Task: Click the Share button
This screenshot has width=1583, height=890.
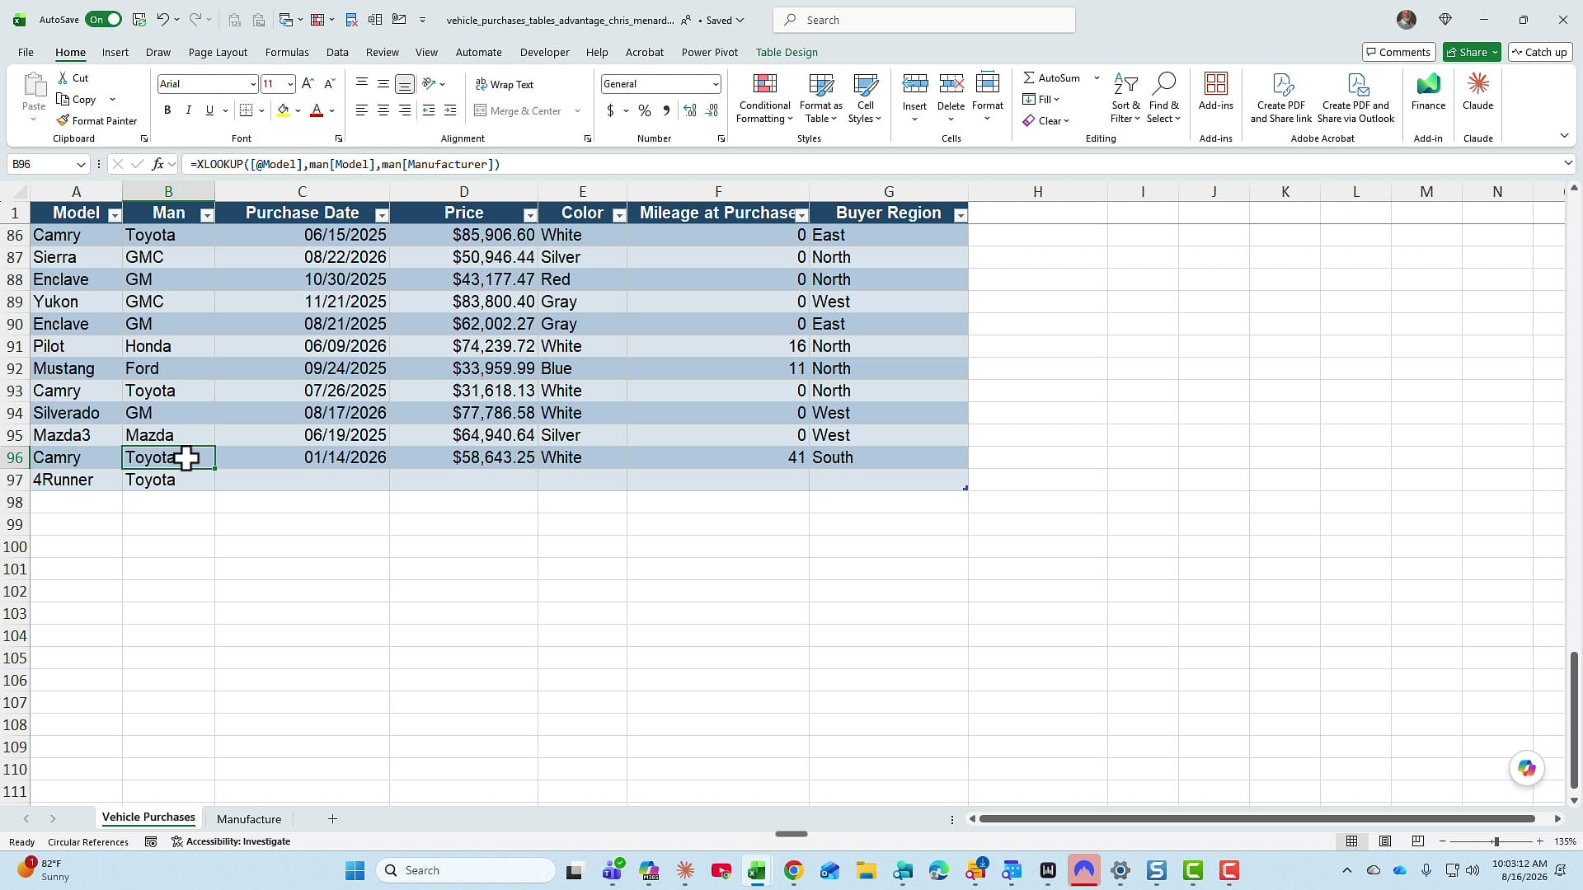Action: (1472, 52)
